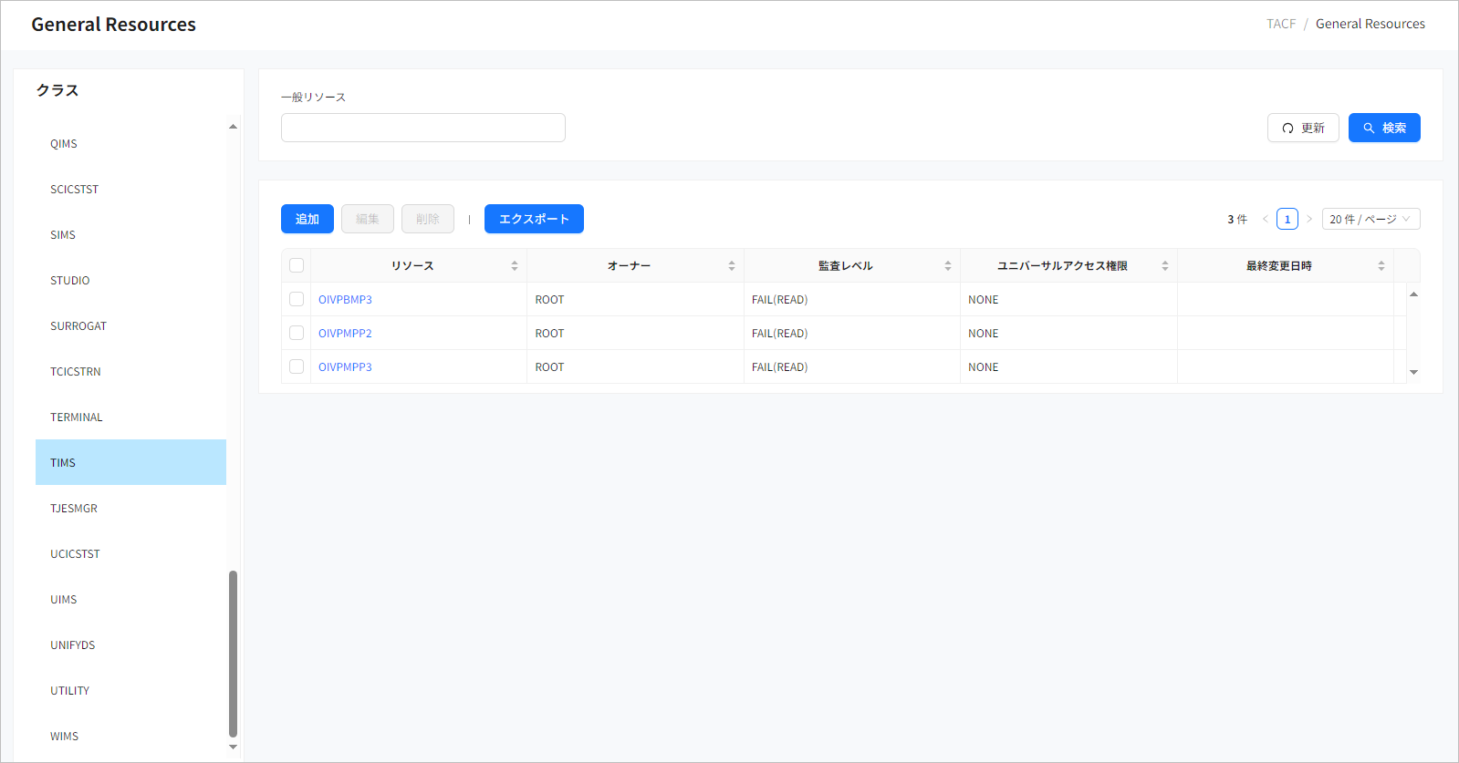The width and height of the screenshot is (1459, 763).
Task: Sort by 監査レベル using sort icon
Action: [948, 266]
